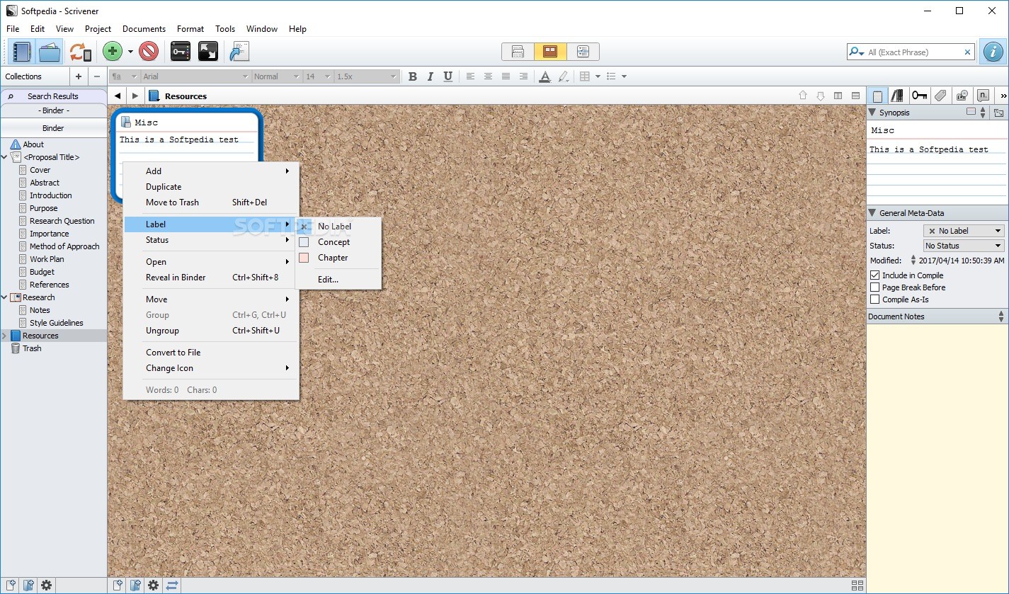Click the Document Notes text area
This screenshot has height=594, width=1009.
[x=937, y=459]
